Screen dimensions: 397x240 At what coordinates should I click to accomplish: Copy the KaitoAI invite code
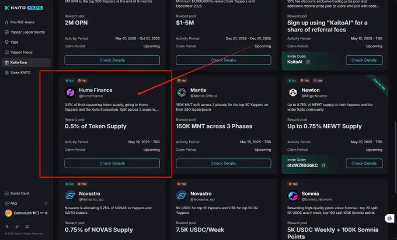pos(308,62)
